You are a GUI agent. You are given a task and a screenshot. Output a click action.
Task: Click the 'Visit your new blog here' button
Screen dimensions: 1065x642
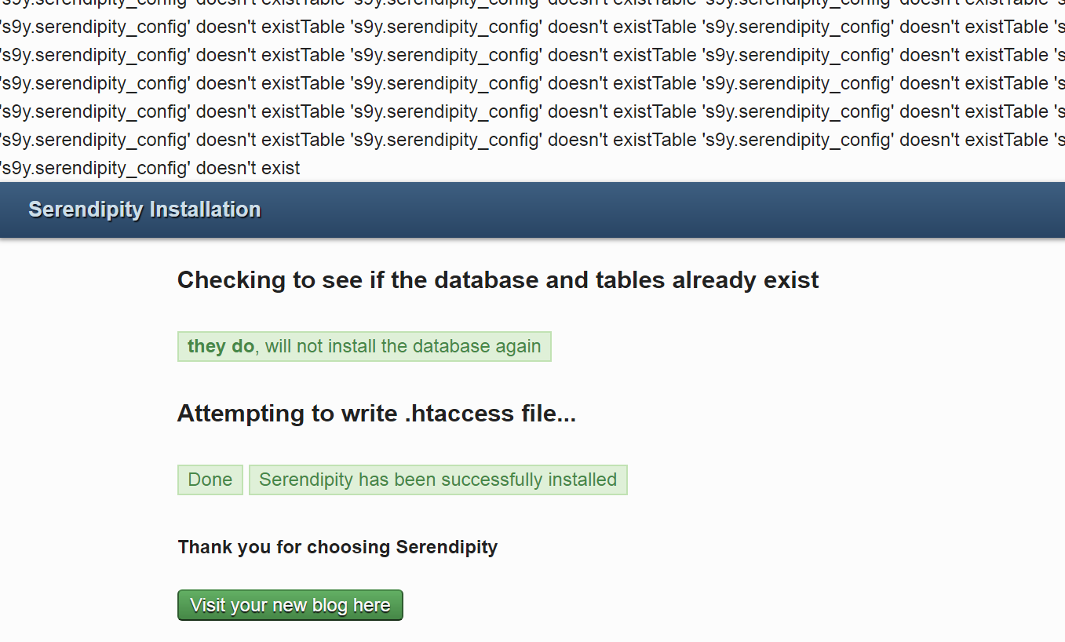point(290,605)
